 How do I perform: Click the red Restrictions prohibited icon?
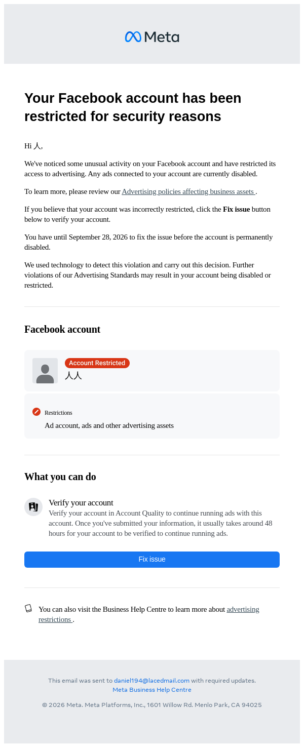pos(36,412)
